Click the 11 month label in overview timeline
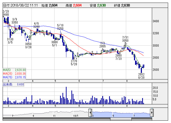The height and width of the screenshot is (123, 171). (x=54, y=116)
